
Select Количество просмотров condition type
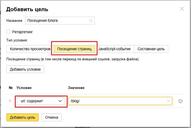click(x=30, y=49)
